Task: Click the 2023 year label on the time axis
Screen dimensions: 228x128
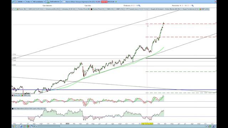Action: pos(67,124)
